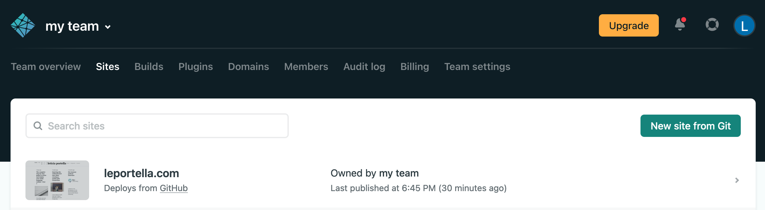Screen dimensions: 765x210
Task: Open leportella.com via its thumbnail preview
Action: [x=57, y=180]
